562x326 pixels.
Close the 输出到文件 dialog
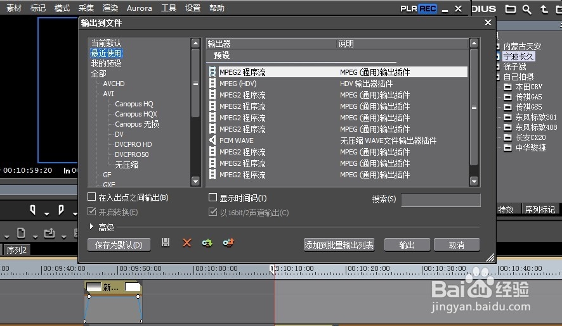point(488,23)
